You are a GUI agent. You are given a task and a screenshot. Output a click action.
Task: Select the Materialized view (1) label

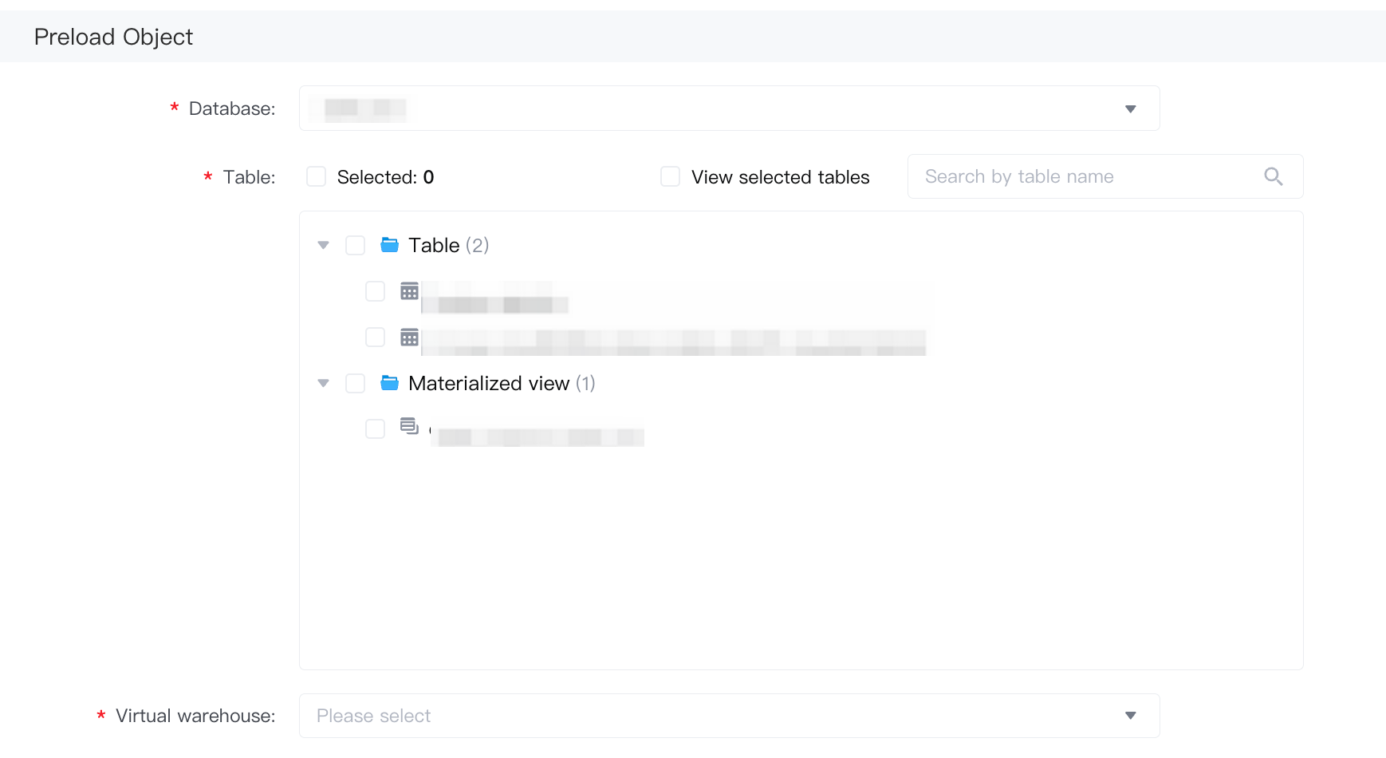(502, 383)
